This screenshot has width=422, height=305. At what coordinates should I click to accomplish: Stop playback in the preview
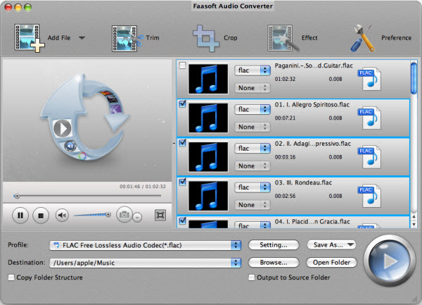click(x=41, y=216)
